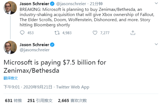Click the verified badge beside second Jason Schreier
Image resolution: width=160 pixels, height=105 pixels.
(x=52, y=45)
